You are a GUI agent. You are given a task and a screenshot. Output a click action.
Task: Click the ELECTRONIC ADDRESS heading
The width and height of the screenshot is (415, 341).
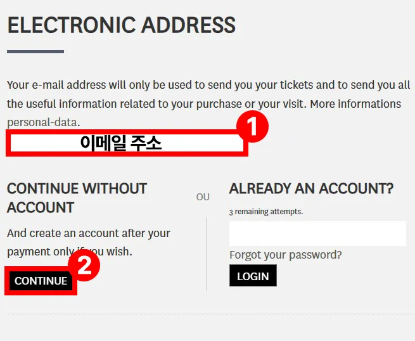121,25
